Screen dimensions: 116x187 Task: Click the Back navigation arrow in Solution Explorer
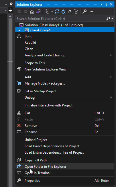[x=19, y=12]
